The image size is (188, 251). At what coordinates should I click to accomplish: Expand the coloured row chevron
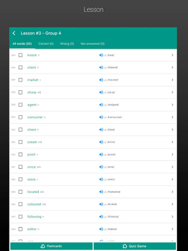[172, 204]
